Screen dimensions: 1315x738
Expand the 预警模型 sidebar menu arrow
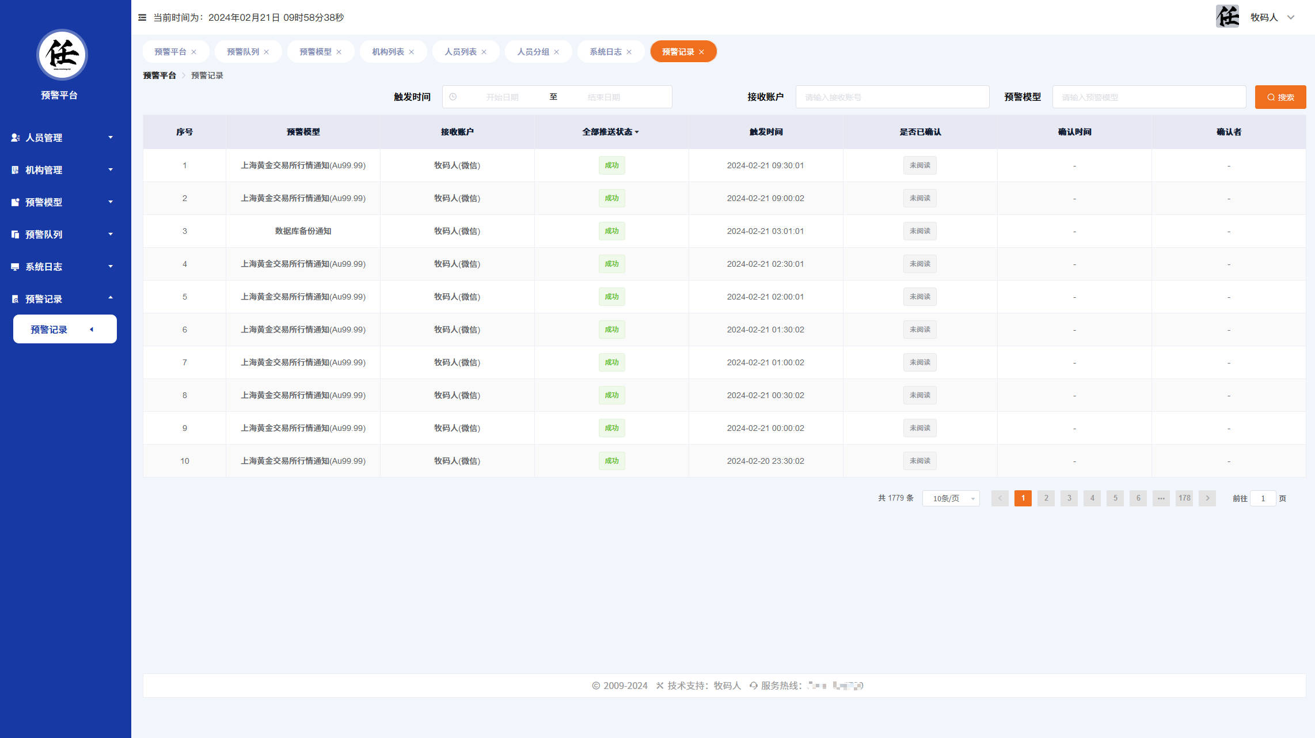111,202
